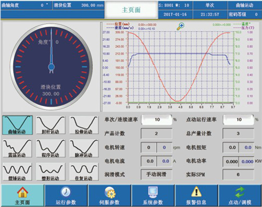The image size is (262, 207).
Task: Open the 主页面 home tab
Action: [x=23, y=195]
